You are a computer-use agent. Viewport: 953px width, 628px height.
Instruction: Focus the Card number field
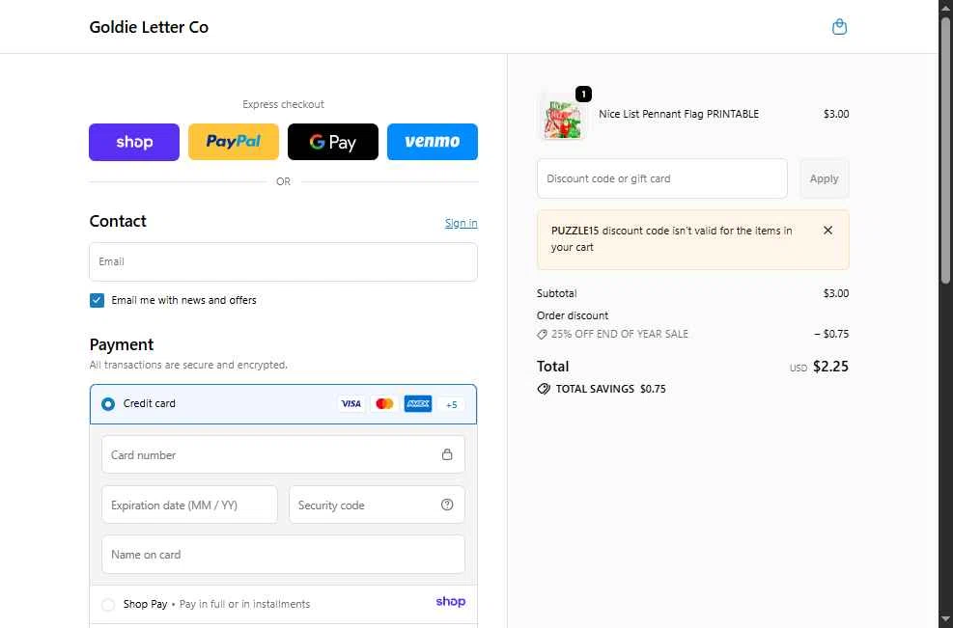(x=283, y=454)
